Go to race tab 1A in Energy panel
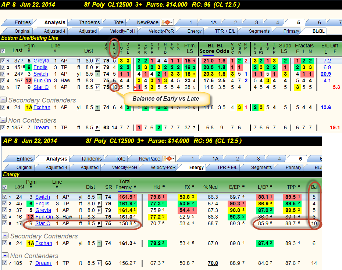 coord(215,159)
